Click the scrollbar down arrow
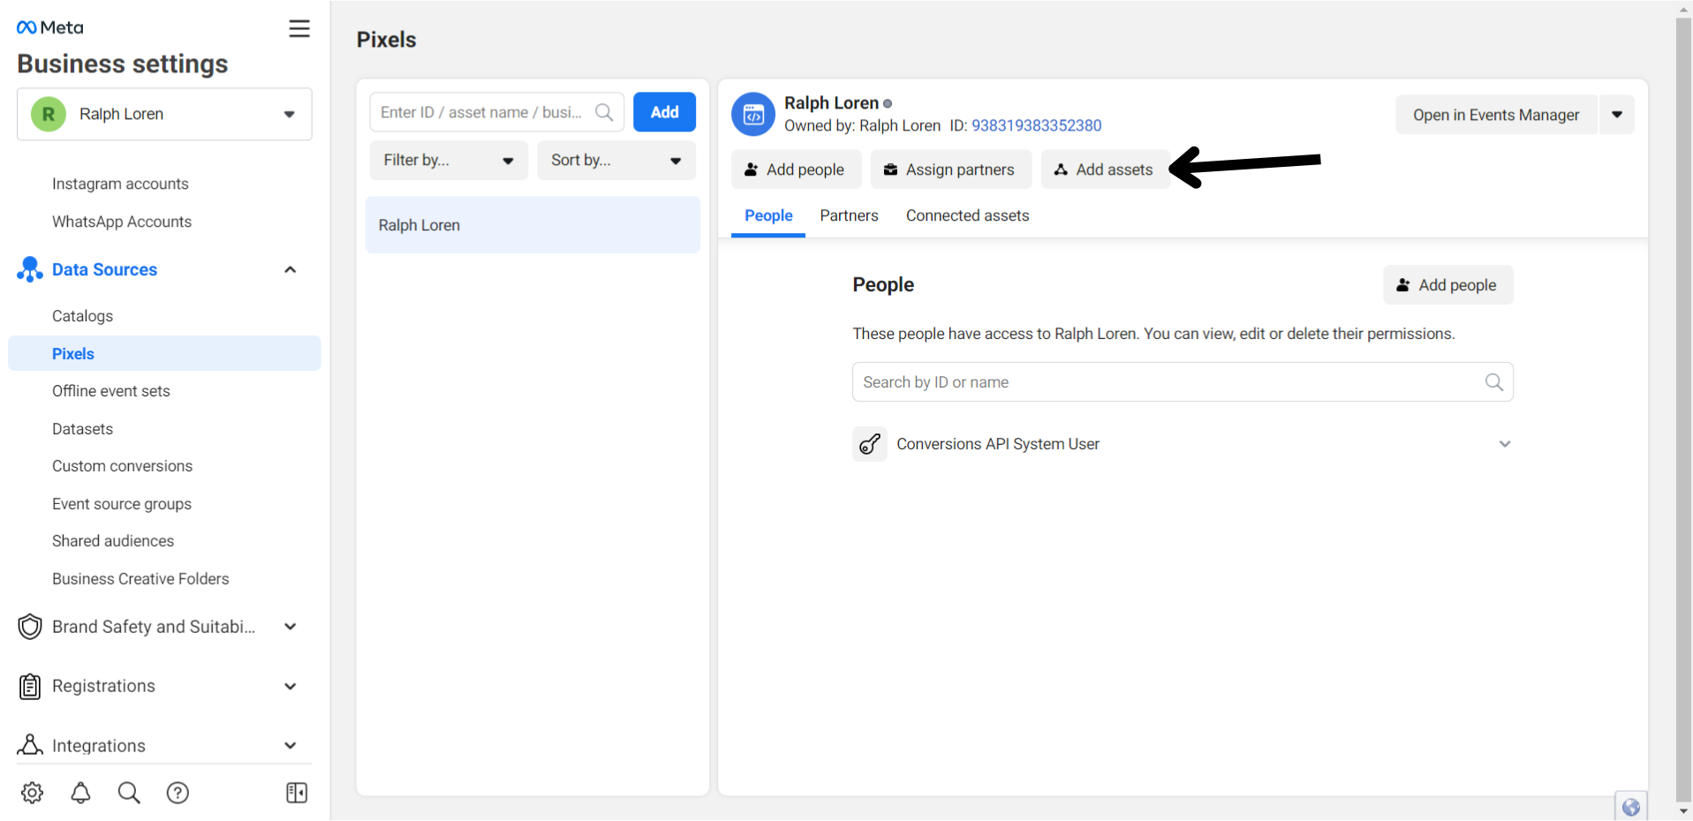 [1683, 811]
